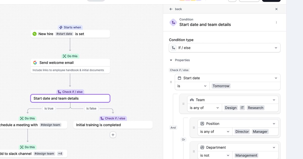The image size is (303, 159).
Task: Click the Send welcome email step
Action: click(70, 63)
